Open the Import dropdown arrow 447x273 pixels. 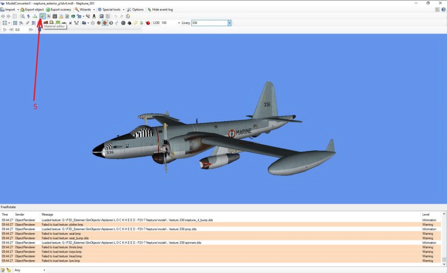point(18,10)
